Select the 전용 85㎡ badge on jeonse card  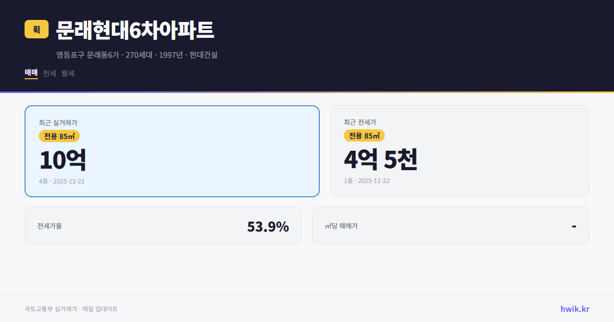coord(364,136)
